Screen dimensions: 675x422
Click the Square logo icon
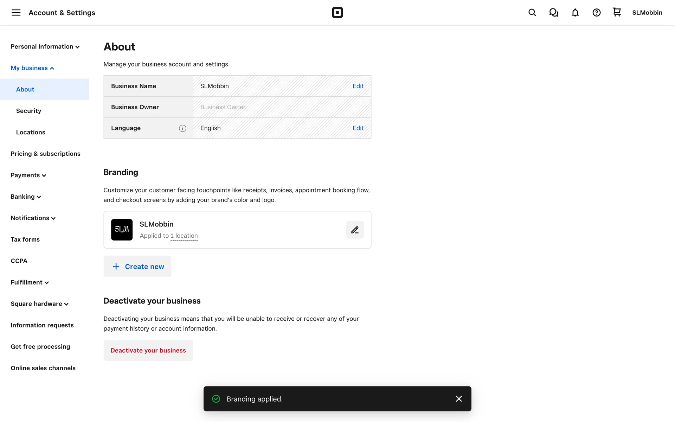click(x=337, y=13)
